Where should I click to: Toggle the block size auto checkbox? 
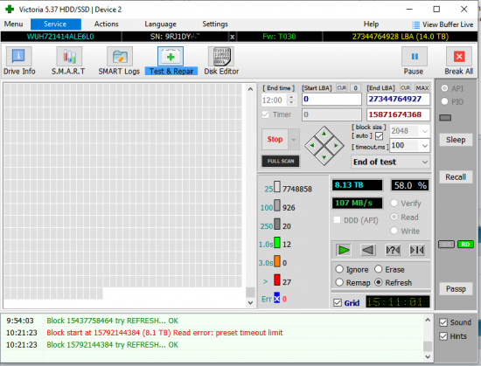point(380,135)
